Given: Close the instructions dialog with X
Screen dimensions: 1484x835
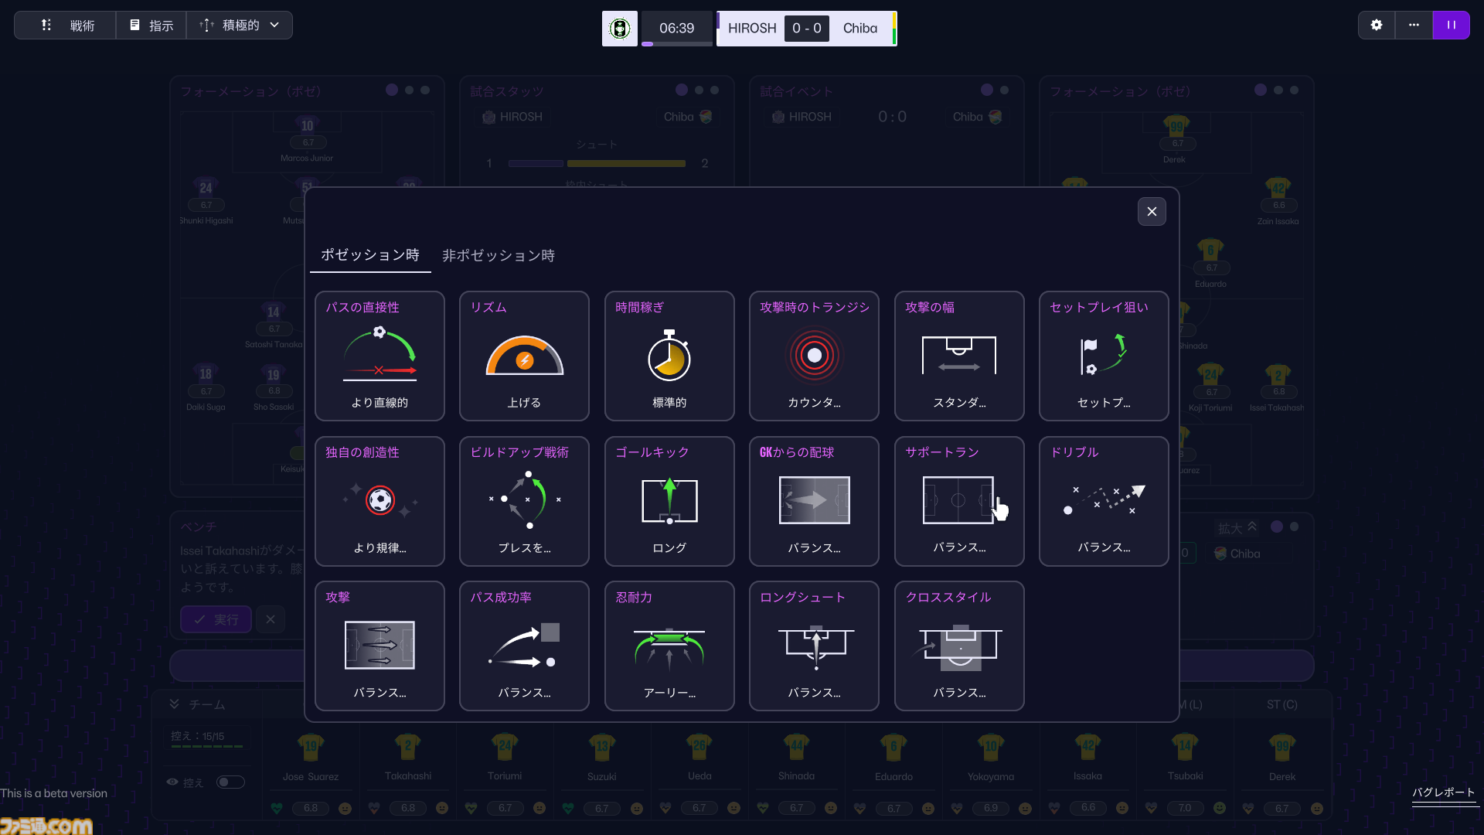Looking at the screenshot, I should click(1152, 211).
